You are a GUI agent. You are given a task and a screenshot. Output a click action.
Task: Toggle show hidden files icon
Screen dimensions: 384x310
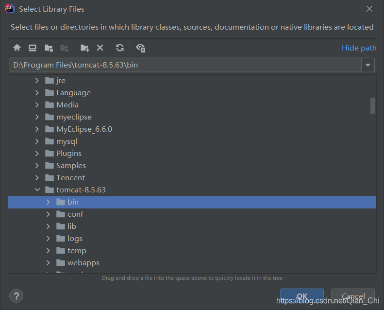click(x=141, y=48)
